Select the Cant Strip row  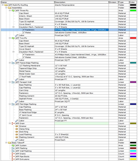[69, 90]
